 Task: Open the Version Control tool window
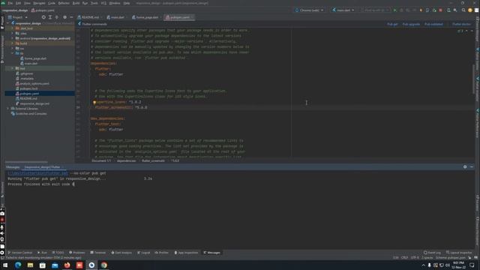[20, 253]
